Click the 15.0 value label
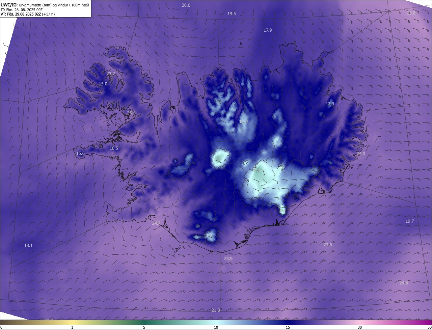The image size is (432, 330). click(x=103, y=84)
